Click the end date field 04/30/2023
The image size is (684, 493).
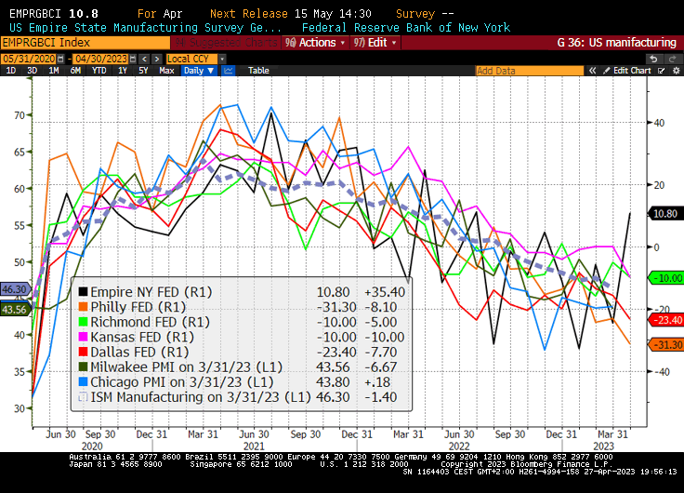(x=101, y=59)
